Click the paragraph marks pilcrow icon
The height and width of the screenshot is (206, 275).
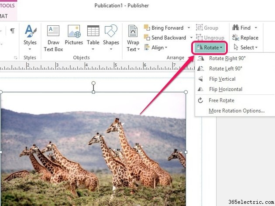pos(12,31)
